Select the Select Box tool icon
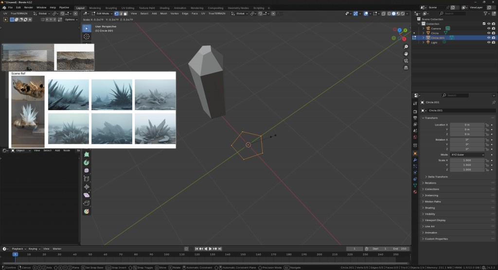 click(x=87, y=28)
